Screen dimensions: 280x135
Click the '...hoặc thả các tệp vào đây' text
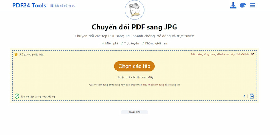click(134, 77)
